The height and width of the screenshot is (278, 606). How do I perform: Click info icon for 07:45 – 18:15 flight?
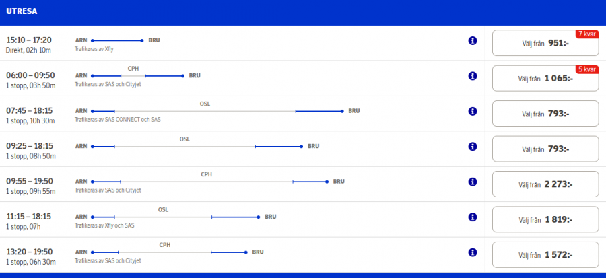click(473, 111)
